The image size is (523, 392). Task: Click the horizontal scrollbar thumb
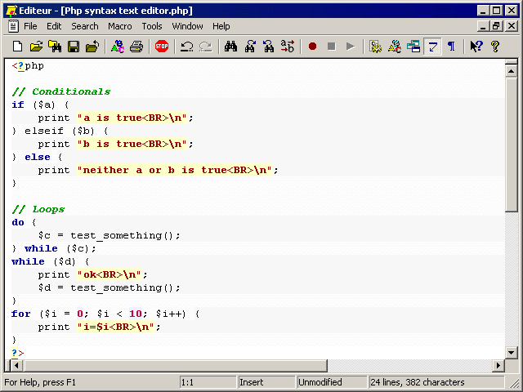(175, 365)
